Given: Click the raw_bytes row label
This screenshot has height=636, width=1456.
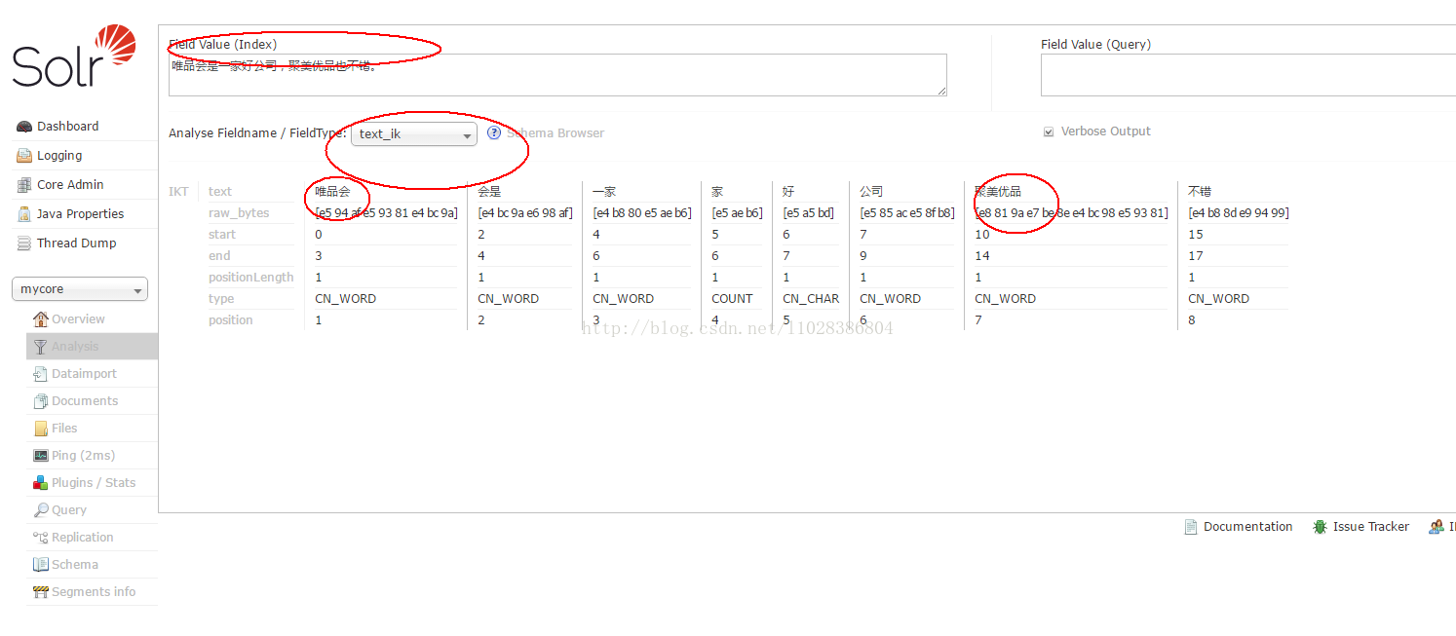Looking at the screenshot, I should pos(239,213).
